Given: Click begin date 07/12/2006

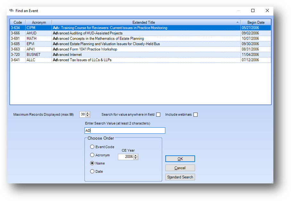Looking at the screenshot, I should 250,60.
